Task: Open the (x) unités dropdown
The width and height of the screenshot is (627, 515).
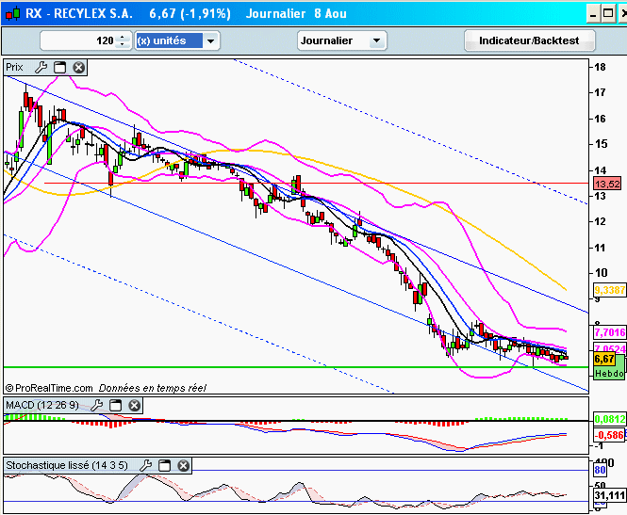Action: [210, 40]
